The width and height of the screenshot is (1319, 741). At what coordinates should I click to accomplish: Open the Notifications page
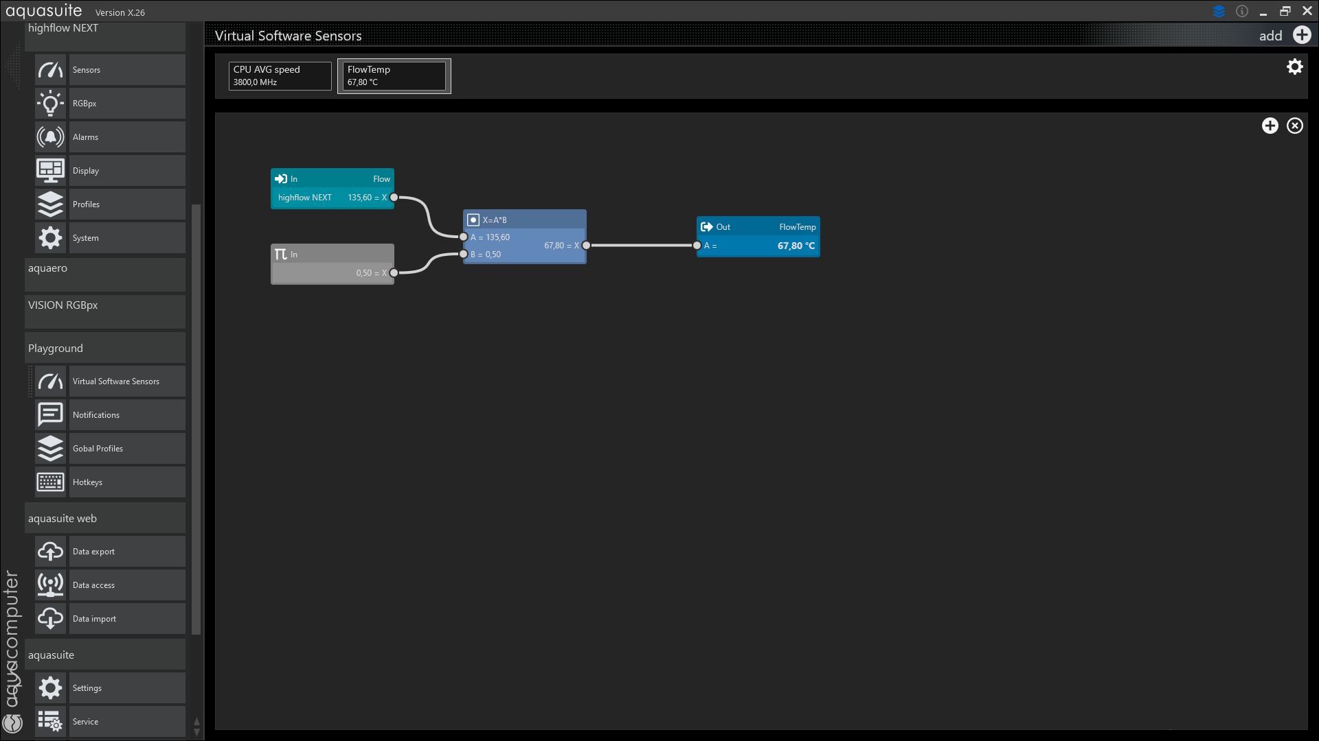(127, 415)
